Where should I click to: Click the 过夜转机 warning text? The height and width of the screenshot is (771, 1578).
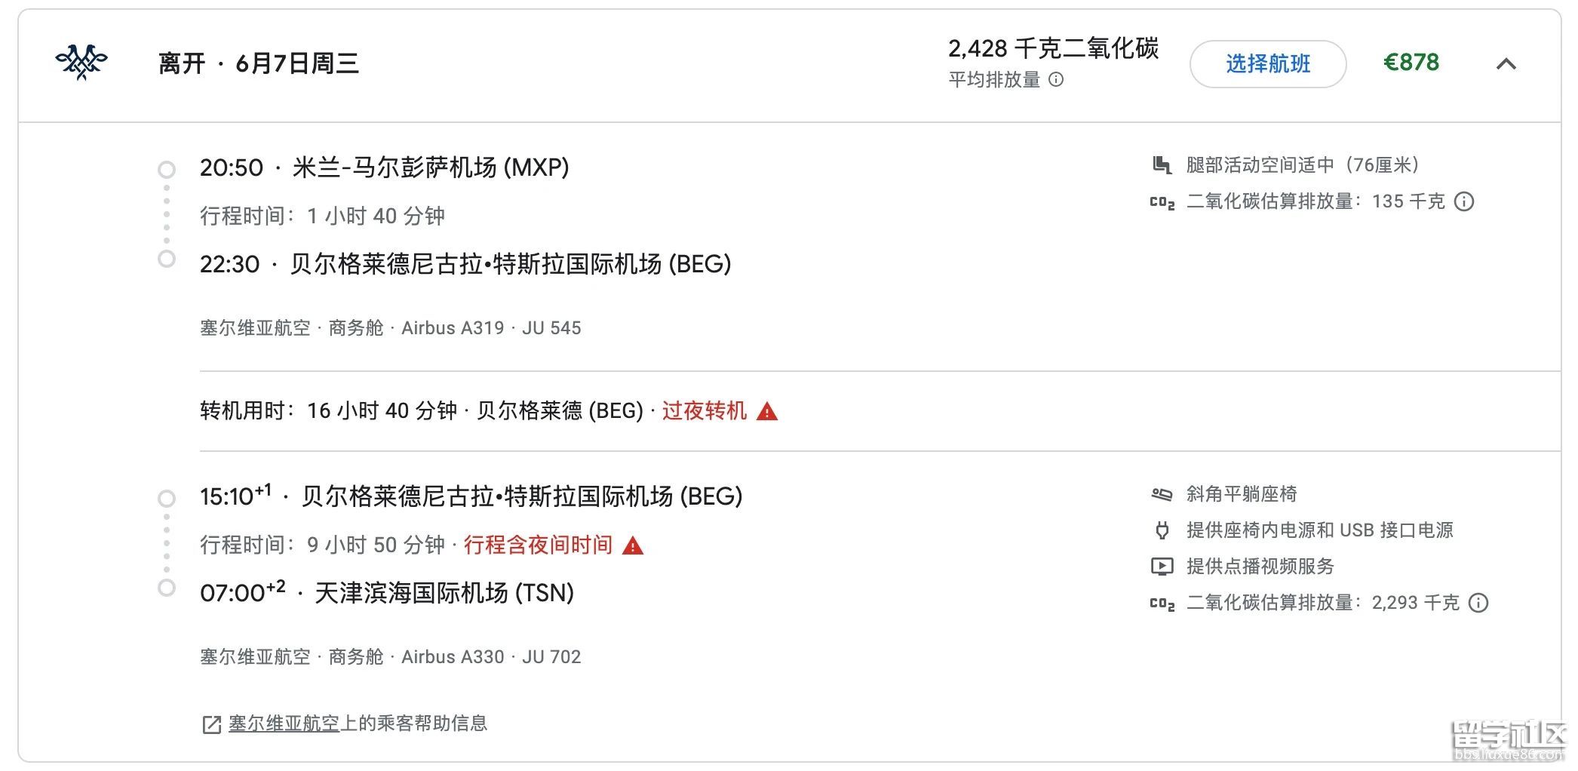(704, 411)
